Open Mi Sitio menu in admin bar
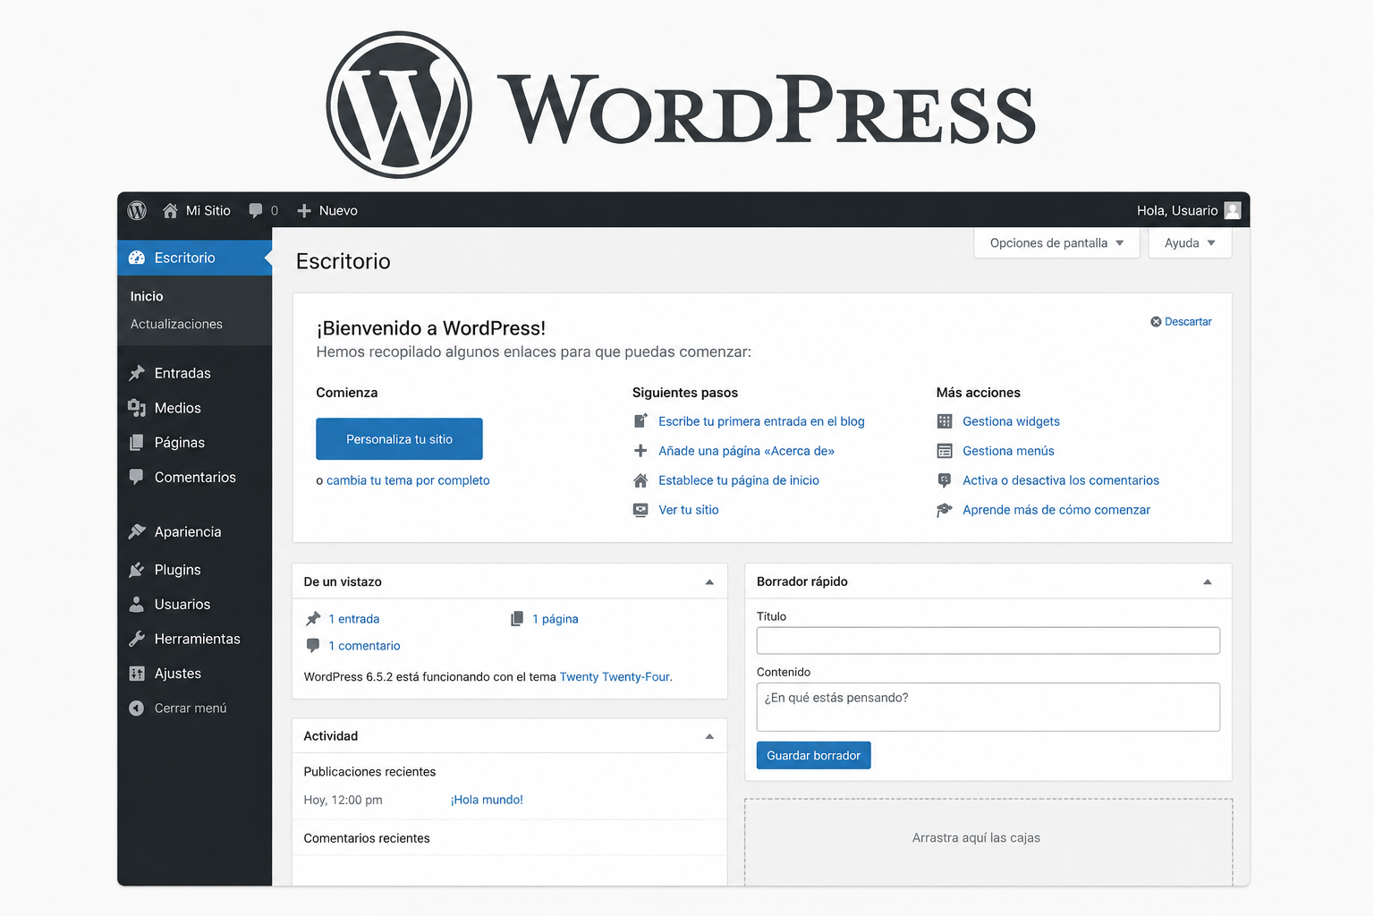 197,210
